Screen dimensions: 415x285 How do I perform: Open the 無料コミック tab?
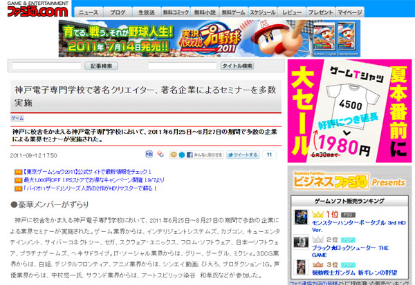click(176, 12)
